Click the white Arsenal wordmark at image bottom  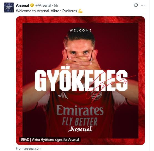coord(80,129)
